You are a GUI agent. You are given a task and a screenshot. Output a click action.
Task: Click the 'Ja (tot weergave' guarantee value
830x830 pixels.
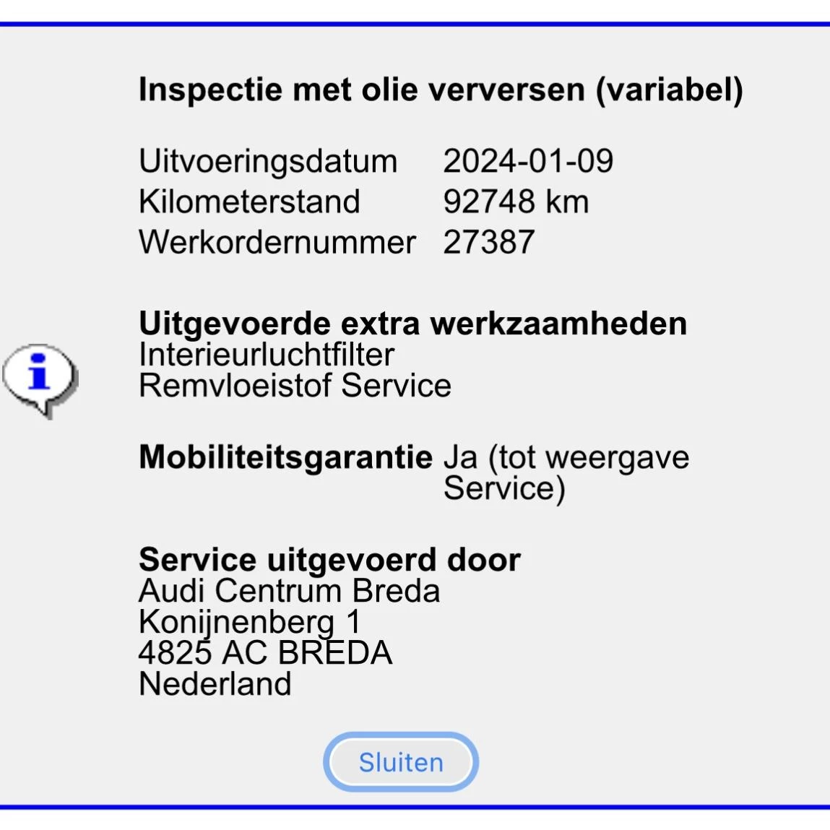coord(566,457)
